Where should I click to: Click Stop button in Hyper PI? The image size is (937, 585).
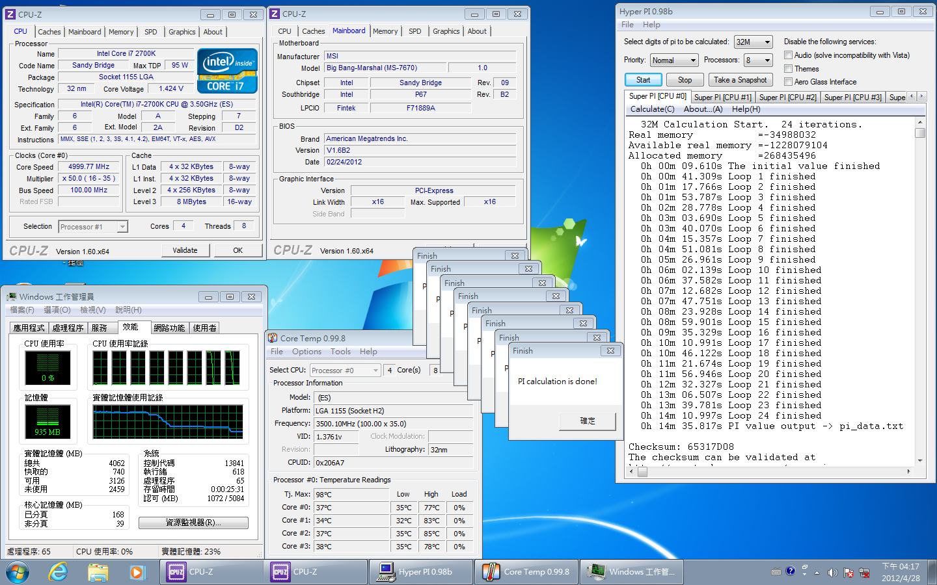coord(685,80)
